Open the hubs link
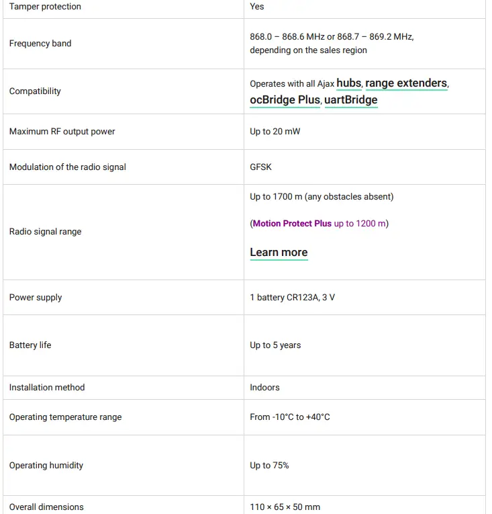 click(348, 83)
